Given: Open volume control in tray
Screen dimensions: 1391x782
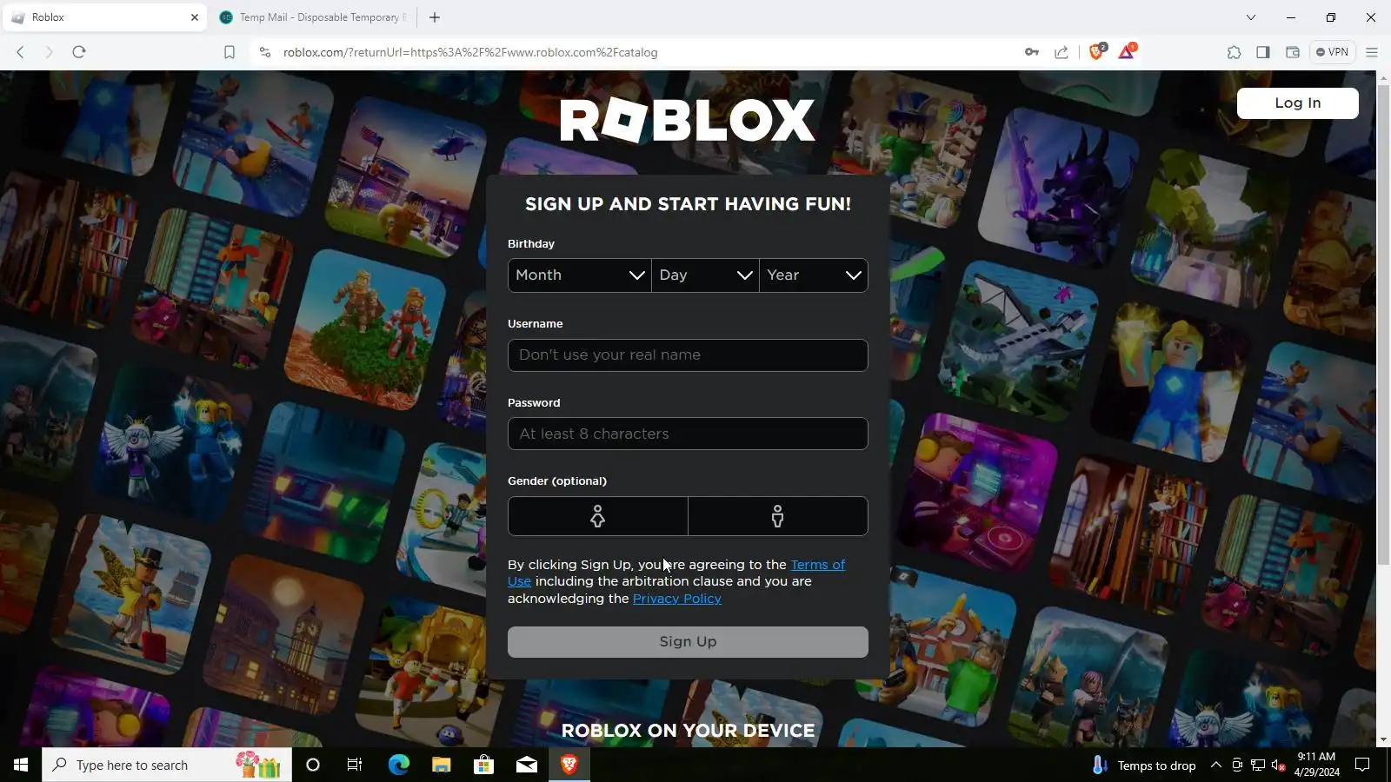Looking at the screenshot, I should (x=1279, y=765).
